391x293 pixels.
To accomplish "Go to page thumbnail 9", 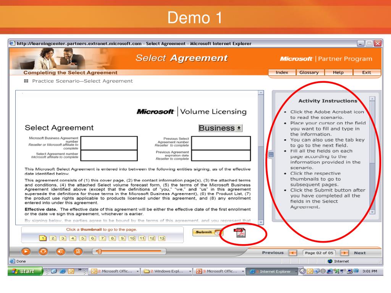I will 122,238.
